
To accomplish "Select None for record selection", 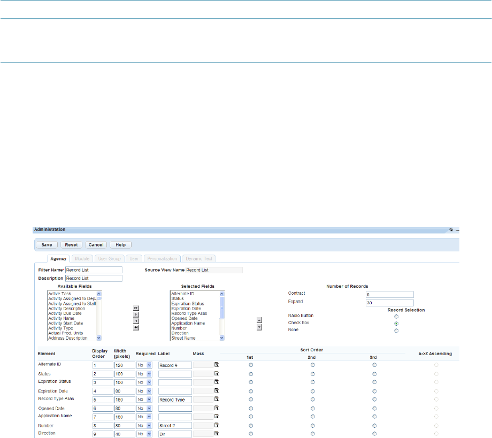I will 396,331.
